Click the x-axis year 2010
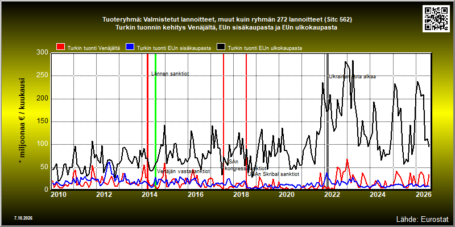 (x=58, y=194)
